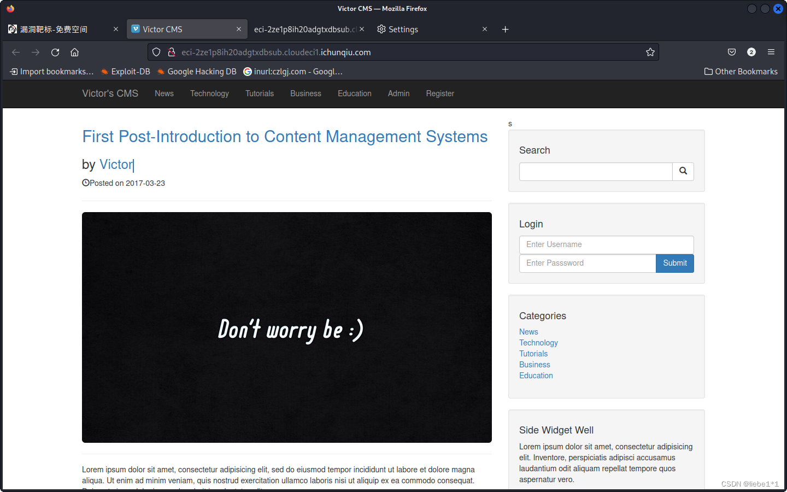Viewport: 787px width, 492px height.
Task: Open the inurl:czlgj.com Google bookmark
Action: 293,72
